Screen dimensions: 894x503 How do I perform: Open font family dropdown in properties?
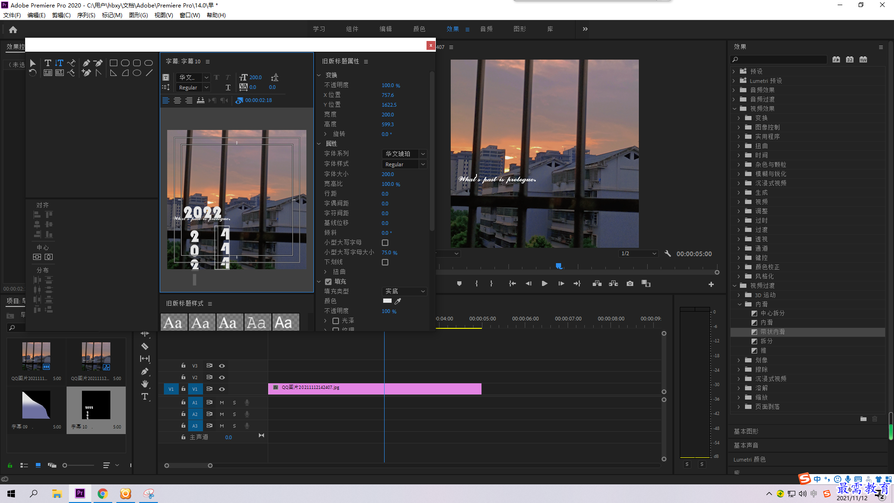click(404, 154)
